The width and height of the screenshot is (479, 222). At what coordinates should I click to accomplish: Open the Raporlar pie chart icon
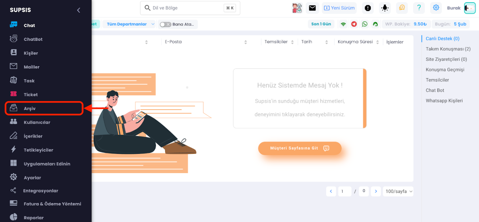point(13,217)
